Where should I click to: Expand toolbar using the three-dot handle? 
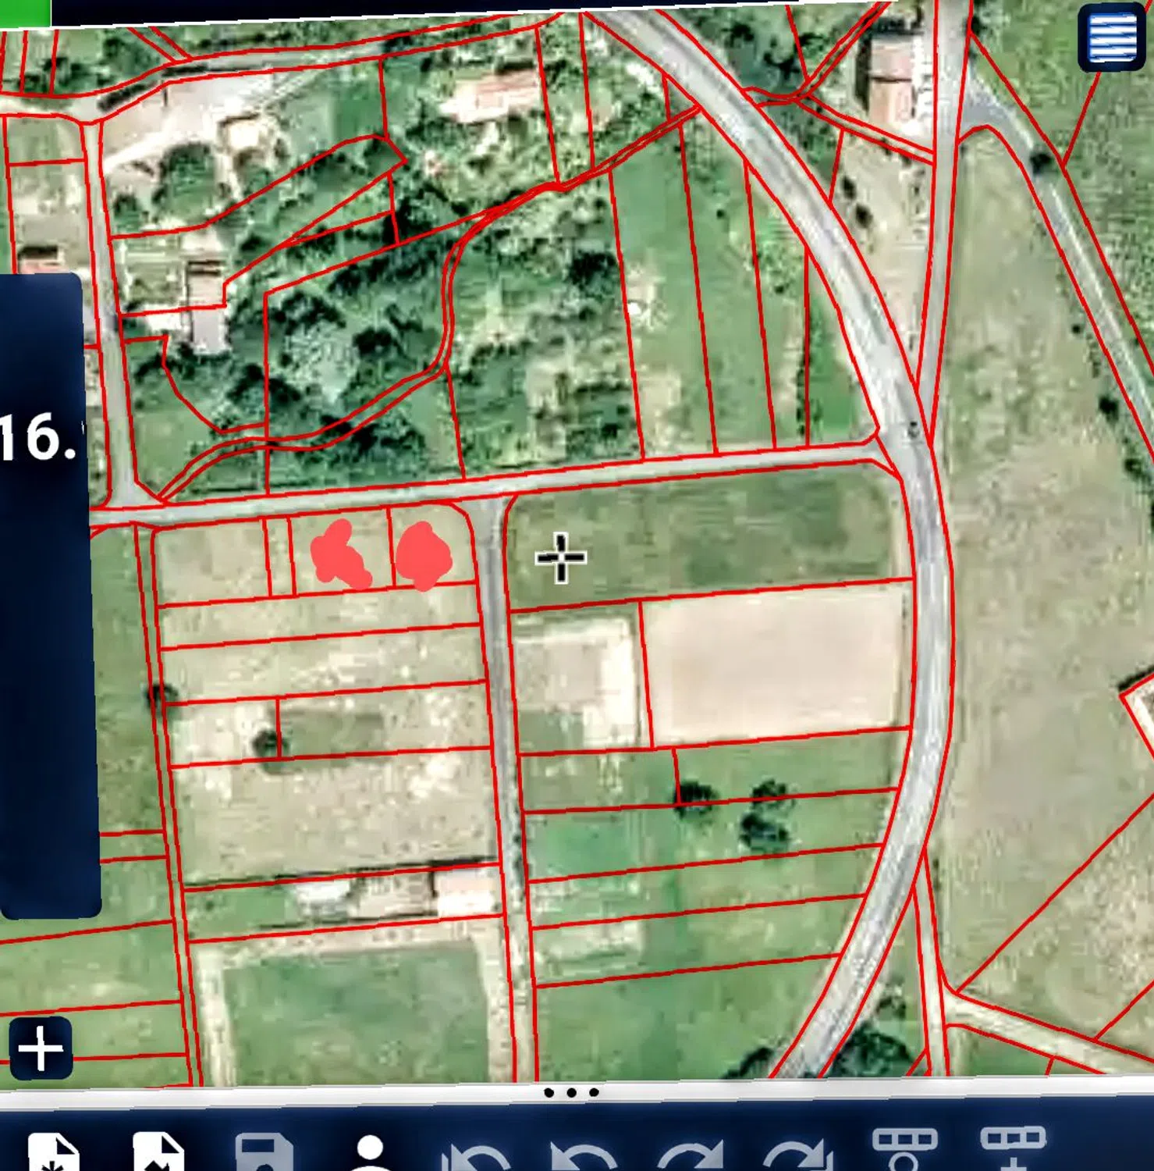point(571,1092)
